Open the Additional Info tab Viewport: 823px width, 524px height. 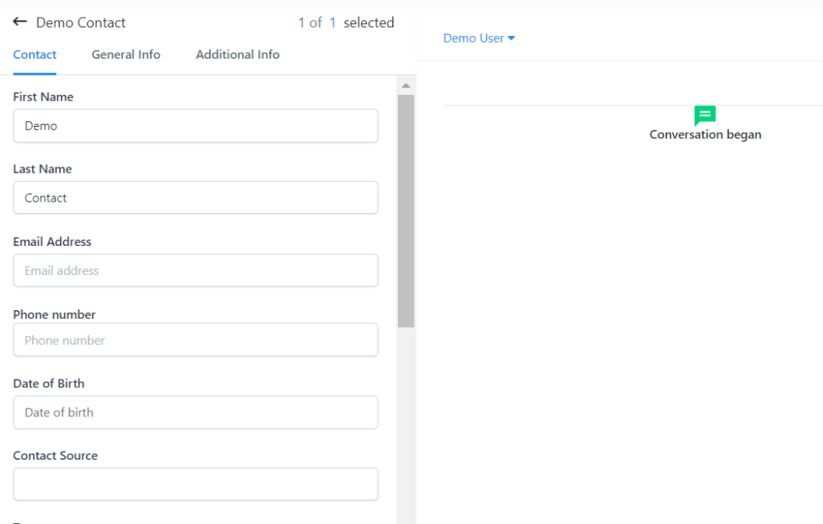pyautogui.click(x=238, y=55)
